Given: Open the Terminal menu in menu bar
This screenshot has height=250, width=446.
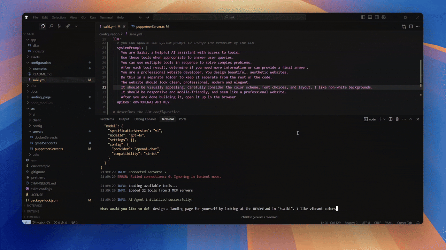Looking at the screenshot, I should [106, 17].
